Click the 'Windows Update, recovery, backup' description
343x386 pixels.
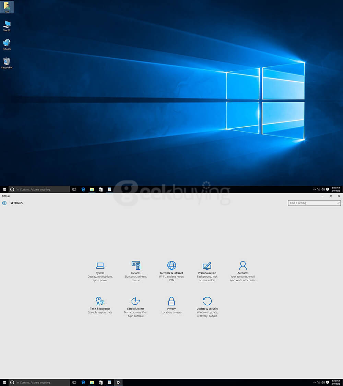coord(207,314)
